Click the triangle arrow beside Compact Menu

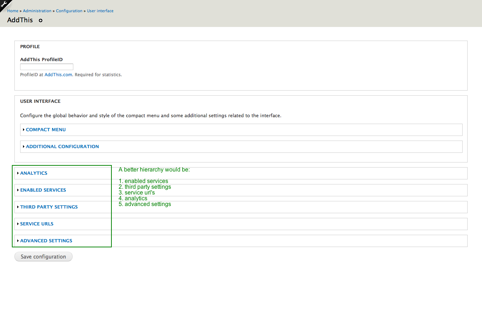(x=24, y=129)
